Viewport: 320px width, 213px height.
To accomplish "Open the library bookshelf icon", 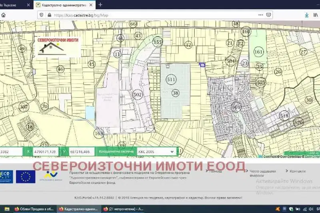I will click(x=316, y=15).
